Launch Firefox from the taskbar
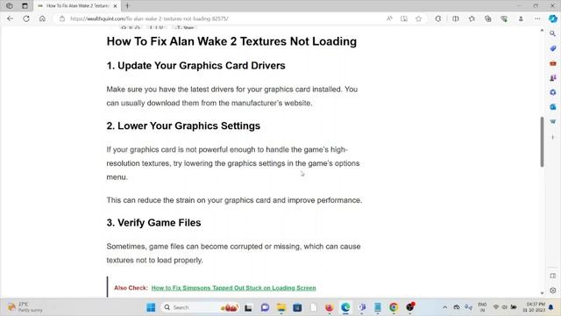561x316 pixels. [329, 307]
